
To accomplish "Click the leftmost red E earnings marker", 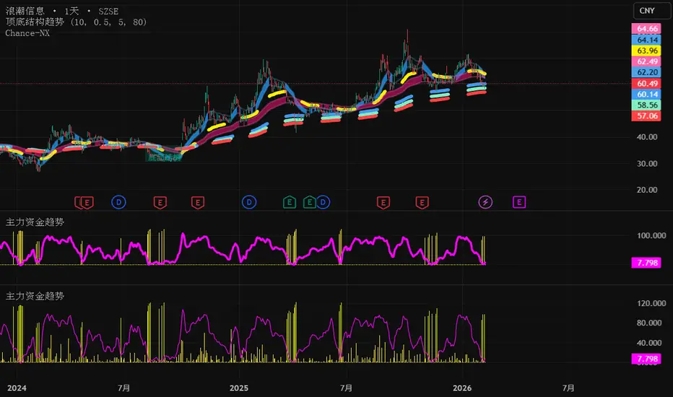I will (86, 201).
